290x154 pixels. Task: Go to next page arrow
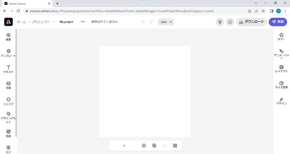pos(133,146)
